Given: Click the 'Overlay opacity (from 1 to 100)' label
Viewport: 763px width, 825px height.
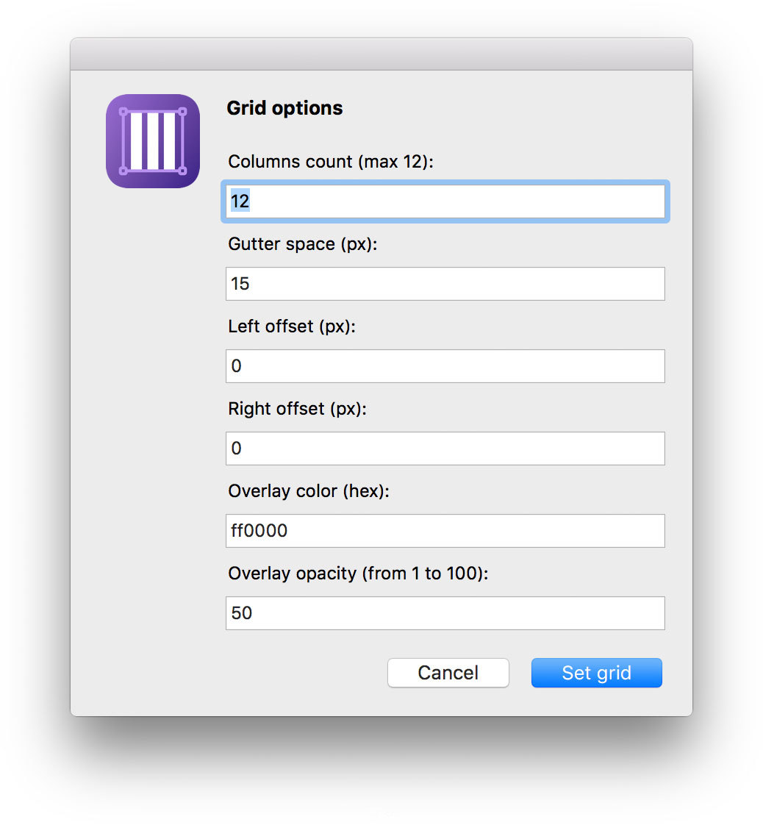Looking at the screenshot, I should pyautogui.click(x=358, y=574).
